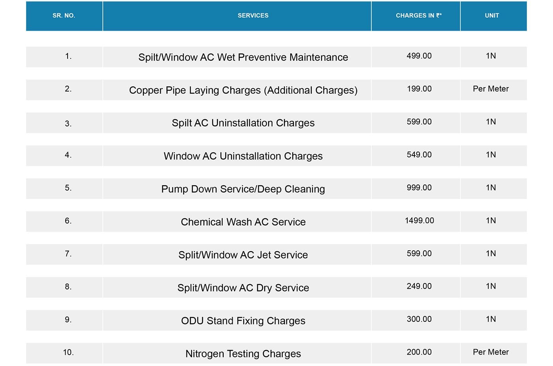This screenshot has height=366, width=553.
Task: Click Per Meter unit for copper pipe
Action: (x=491, y=89)
